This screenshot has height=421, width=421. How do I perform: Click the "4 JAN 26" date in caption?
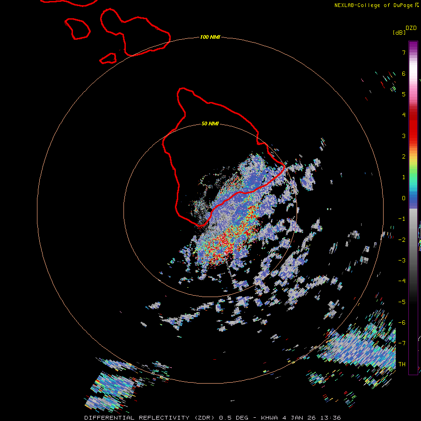coord(300,418)
